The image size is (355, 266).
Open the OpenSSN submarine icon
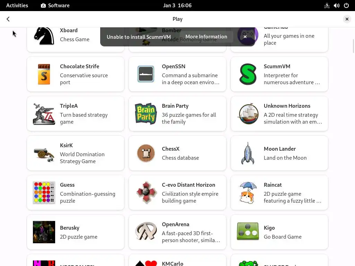click(146, 74)
